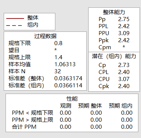
Task: Select the 规格下限 value 0.8
Action: click(x=58, y=43)
